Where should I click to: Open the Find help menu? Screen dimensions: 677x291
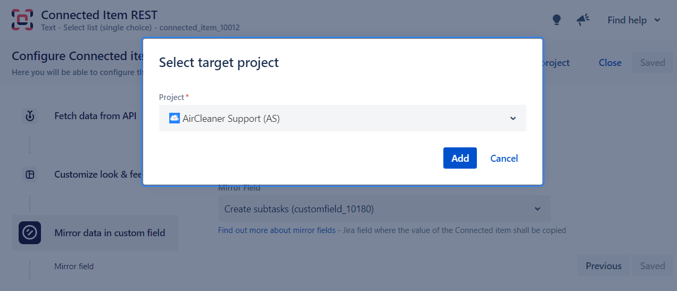tap(633, 20)
